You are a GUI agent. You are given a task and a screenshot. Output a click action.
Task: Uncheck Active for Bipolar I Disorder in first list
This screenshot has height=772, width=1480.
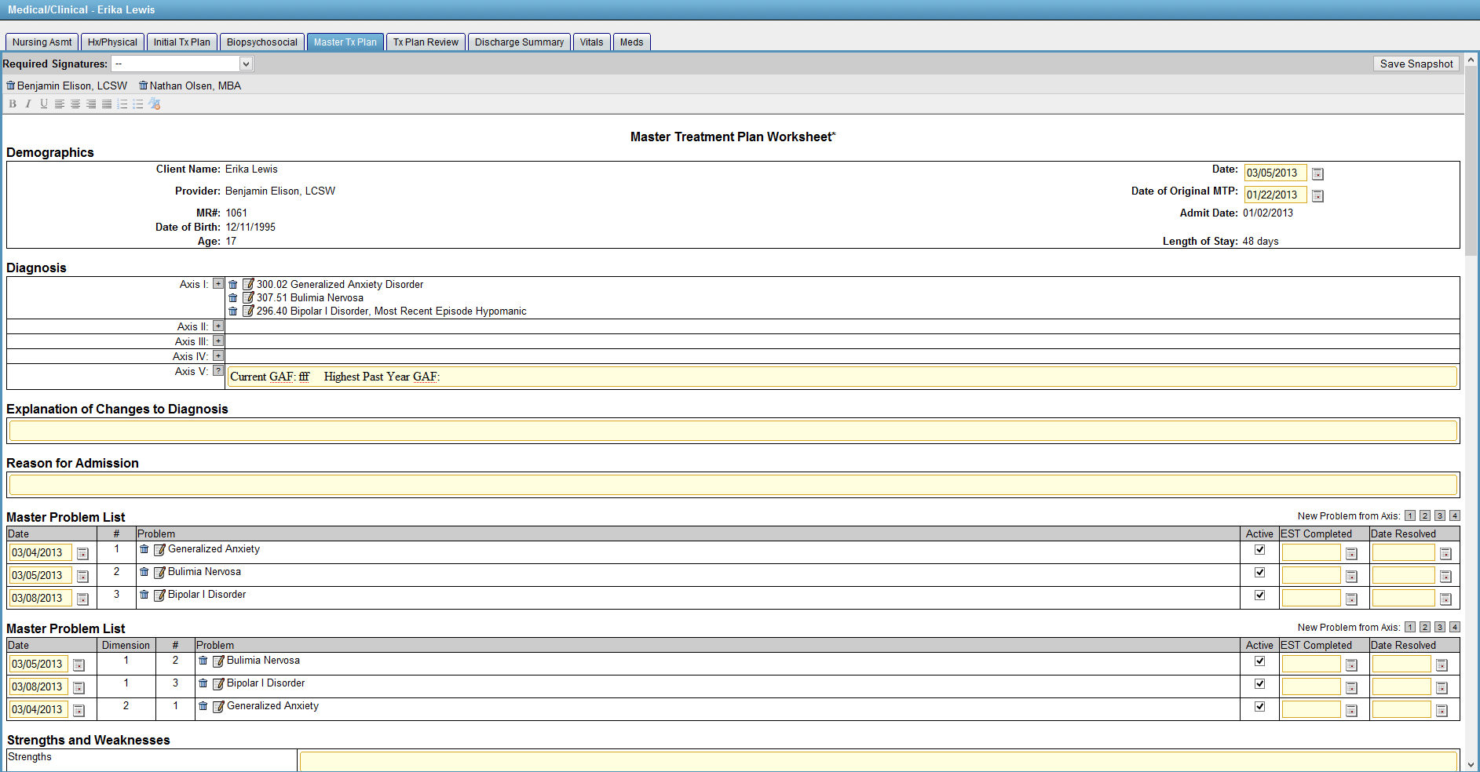click(1260, 595)
